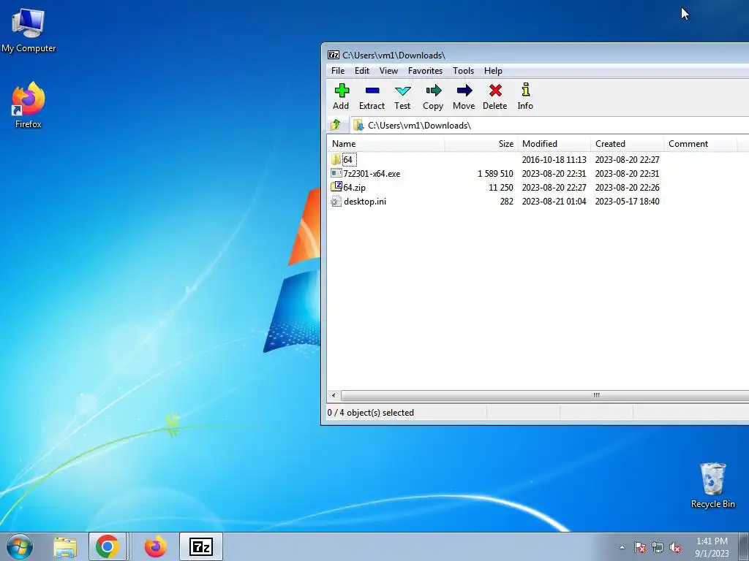Image resolution: width=749 pixels, height=561 pixels.
Task: Sort files by Size column header
Action: click(481, 144)
